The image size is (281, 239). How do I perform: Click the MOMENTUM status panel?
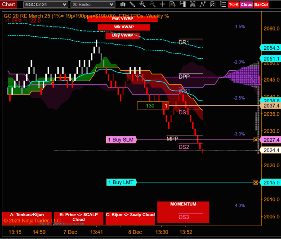pos(183,212)
